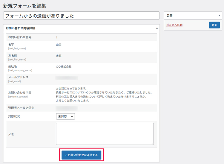The width and height of the screenshot is (224, 164).
Task: Click the 新規フォームを編集 page heading
Action: (x=24, y=6)
